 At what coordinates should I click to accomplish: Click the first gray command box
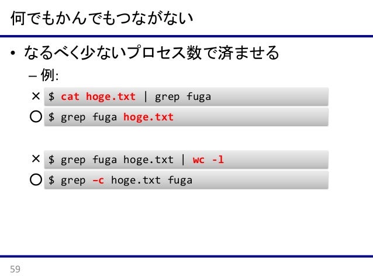click(x=186, y=96)
